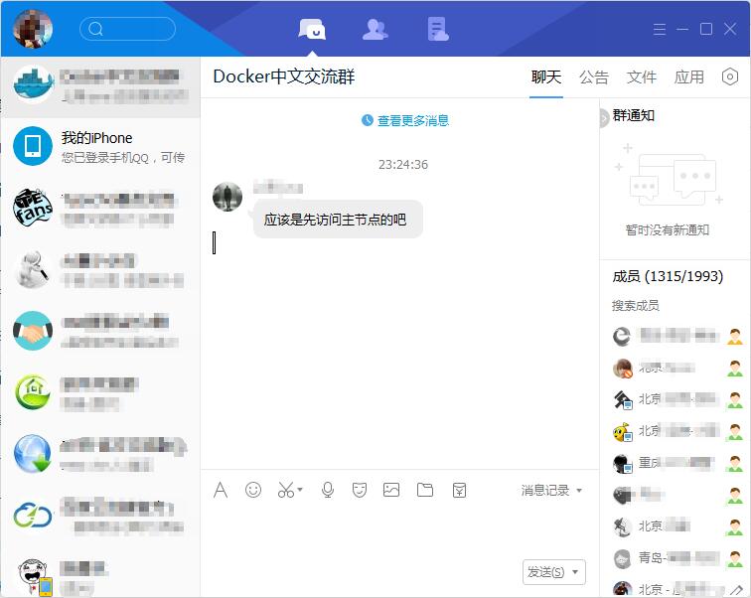This screenshot has height=598, width=751.
Task: Open the main menu hamburger icon
Action: [660, 29]
